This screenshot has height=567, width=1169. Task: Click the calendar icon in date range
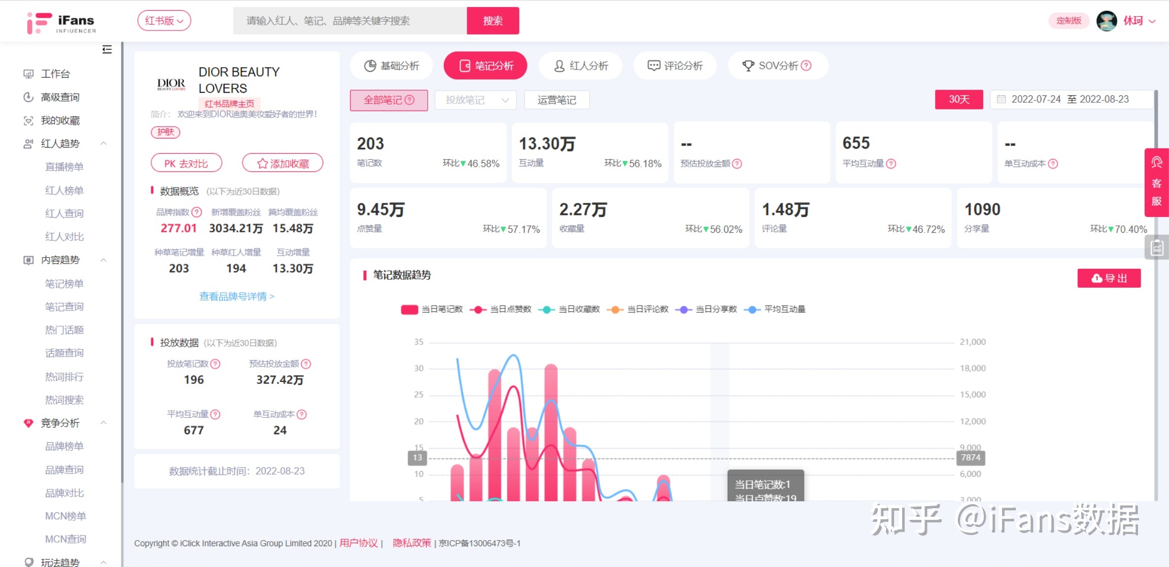[x=1001, y=99]
